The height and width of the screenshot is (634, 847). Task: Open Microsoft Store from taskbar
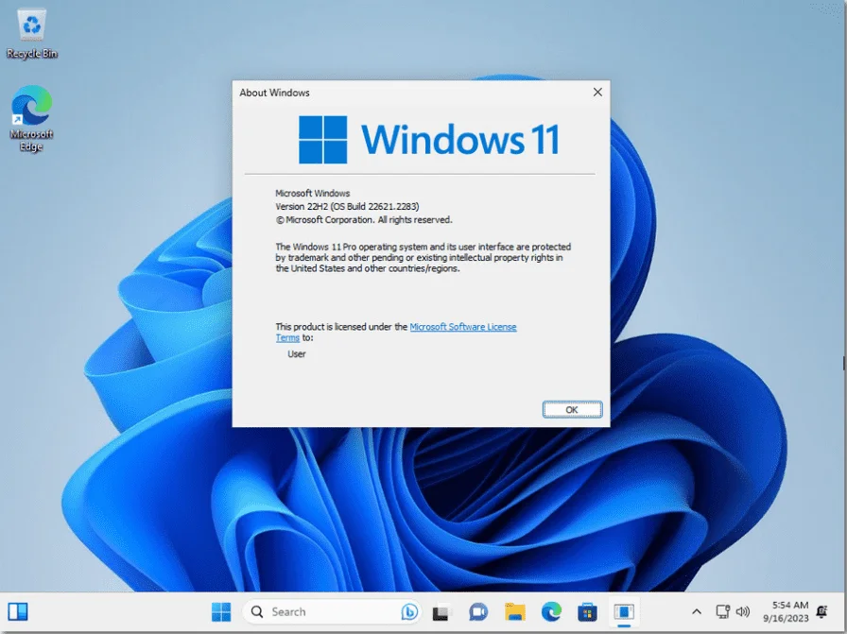click(587, 612)
